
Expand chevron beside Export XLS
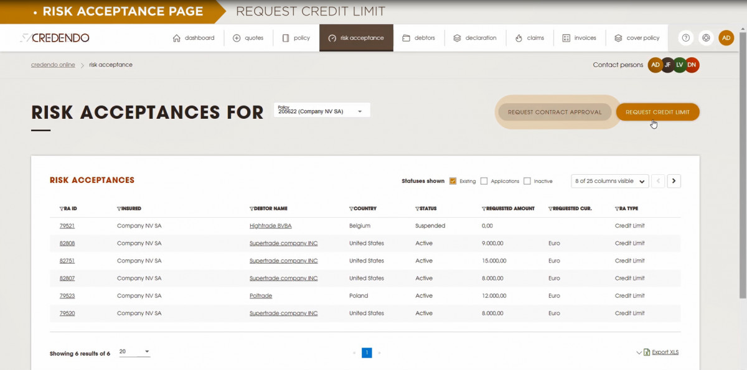639,353
